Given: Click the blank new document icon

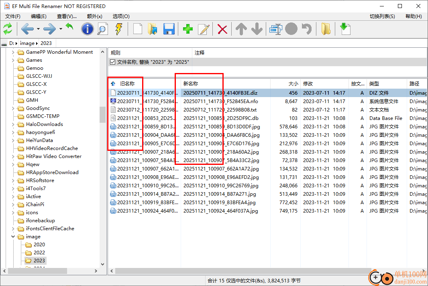Looking at the screenshot, I should pos(138,29).
